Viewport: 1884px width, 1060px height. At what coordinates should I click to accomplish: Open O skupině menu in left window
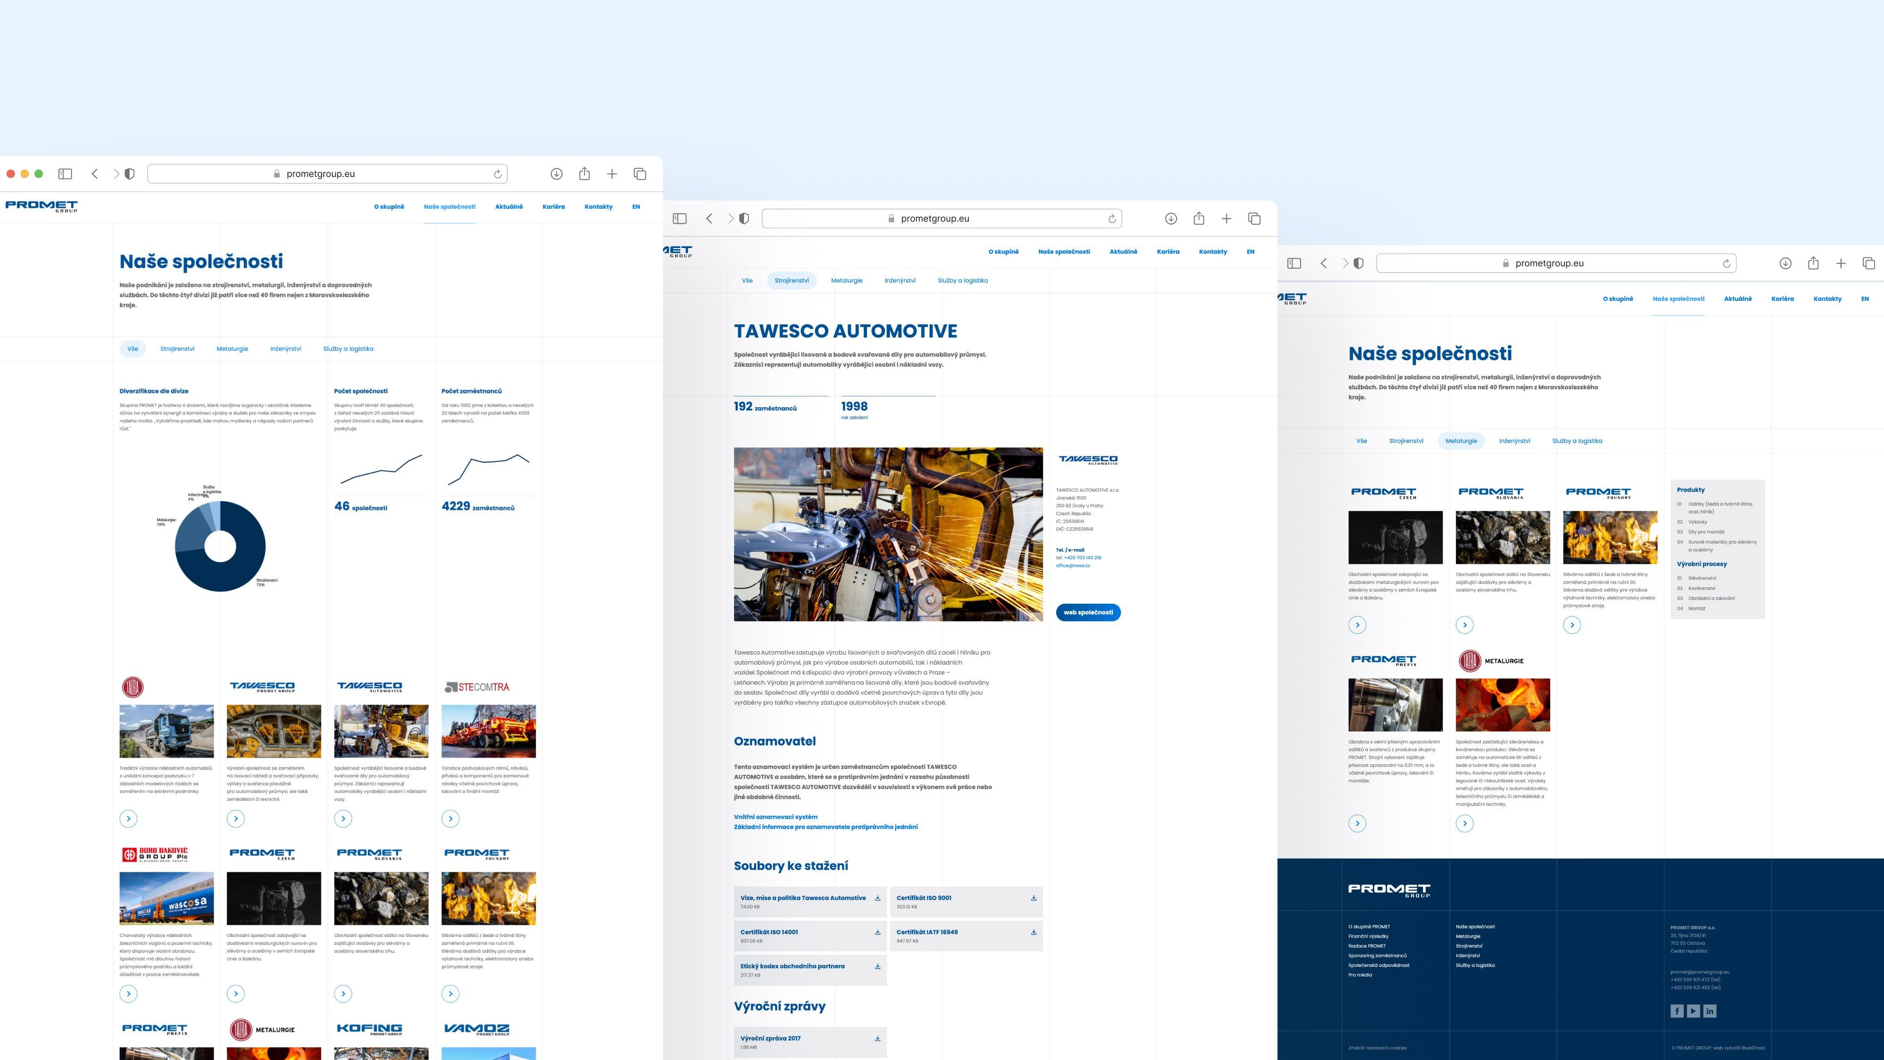coord(389,206)
